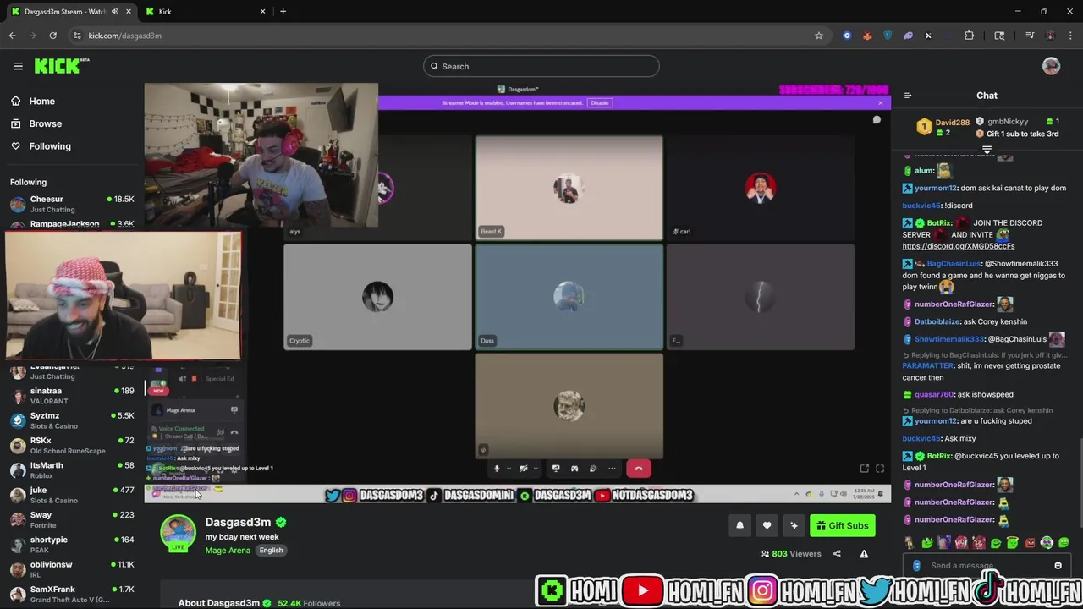
Task: Open shortypie channel in the sidebar
Action: click(x=72, y=544)
